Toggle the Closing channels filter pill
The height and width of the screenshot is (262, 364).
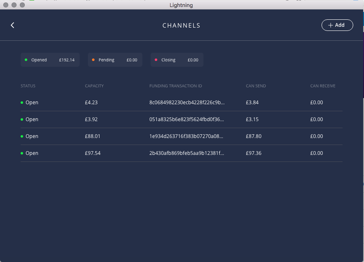click(177, 60)
